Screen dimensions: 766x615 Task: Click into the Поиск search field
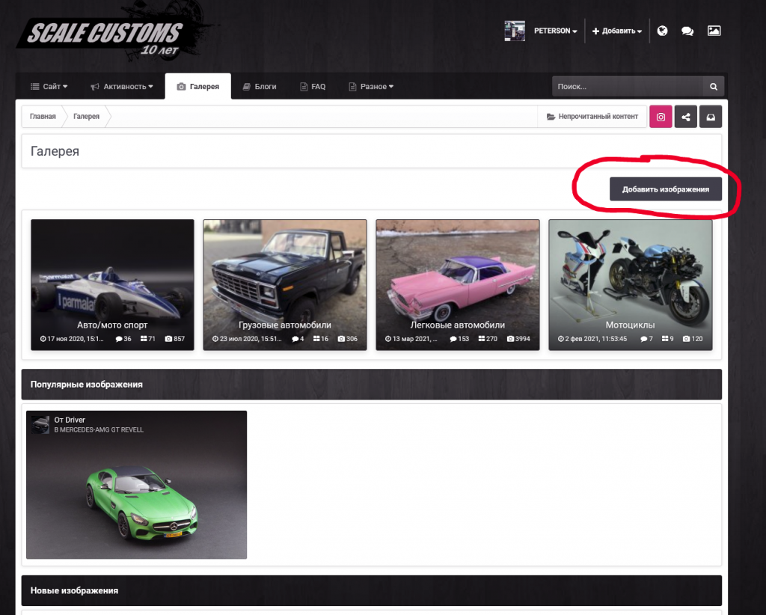pos(627,87)
